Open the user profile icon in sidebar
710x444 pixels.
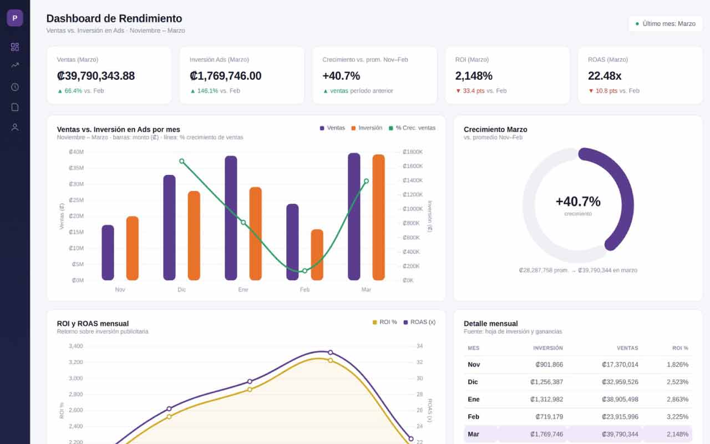(15, 127)
